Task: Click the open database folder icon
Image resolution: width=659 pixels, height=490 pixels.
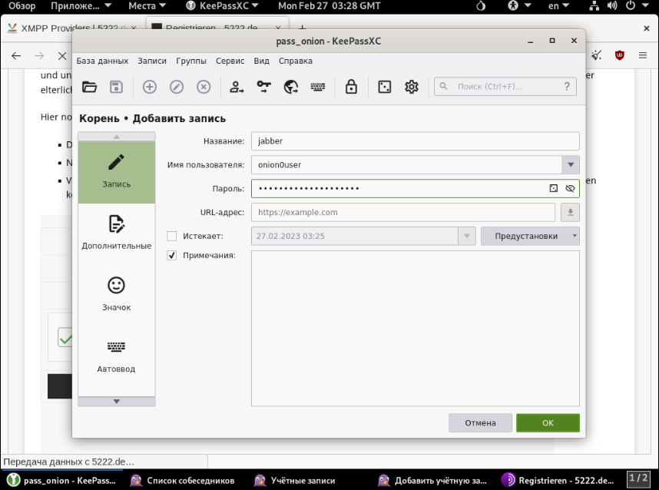Action: tap(90, 87)
